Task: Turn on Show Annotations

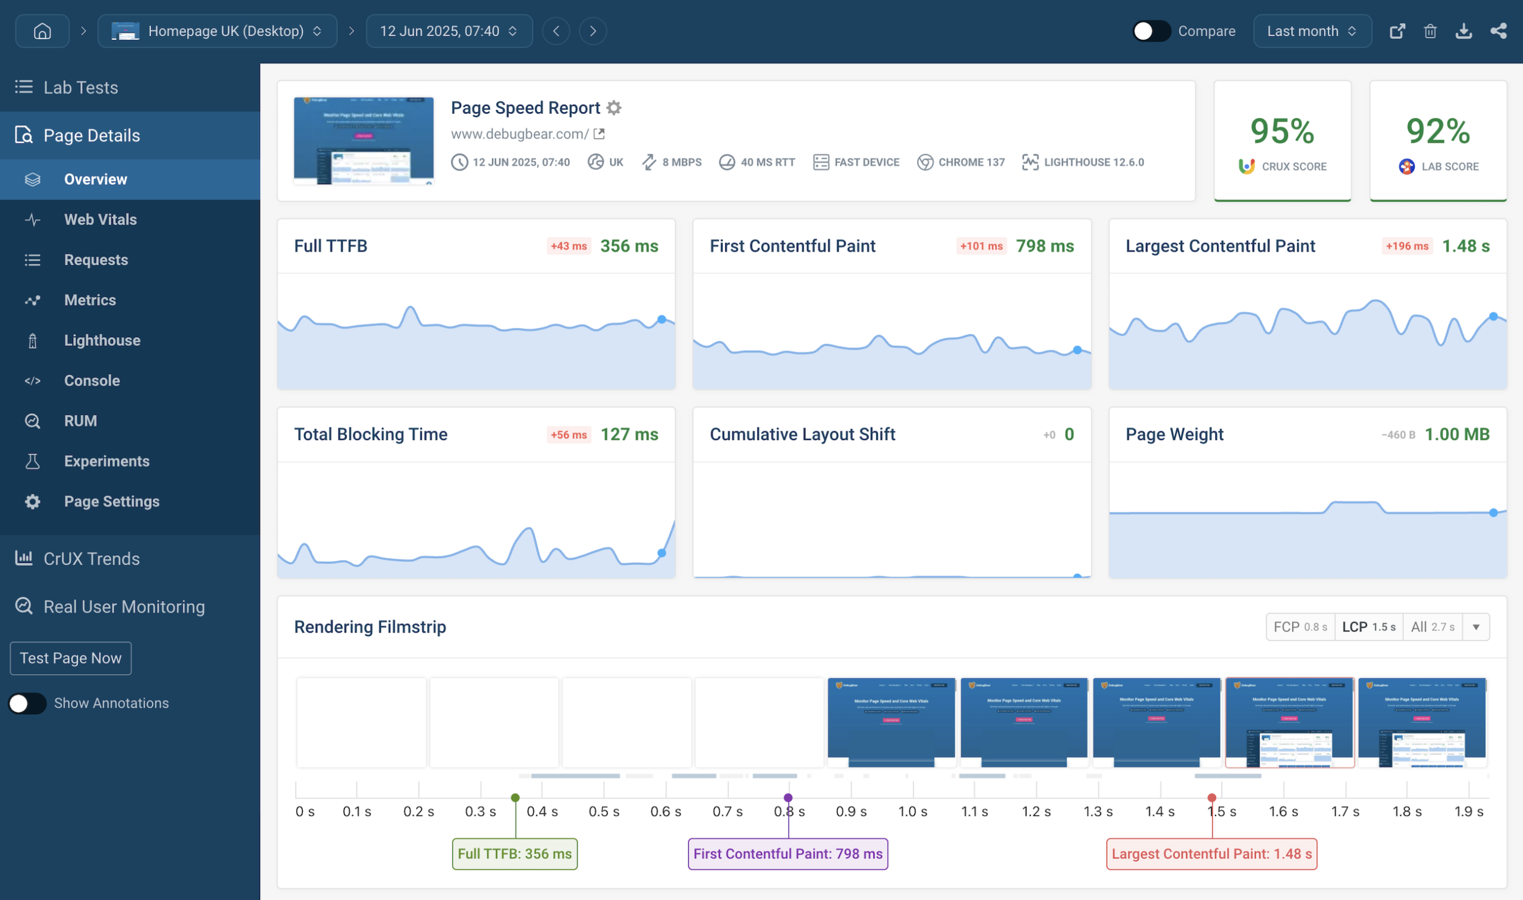Action: point(27,703)
